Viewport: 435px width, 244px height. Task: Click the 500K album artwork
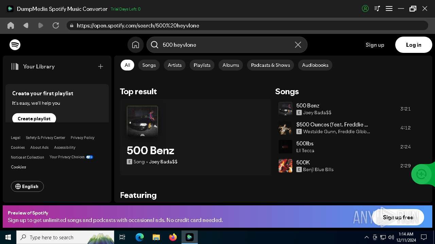pyautogui.click(x=285, y=166)
